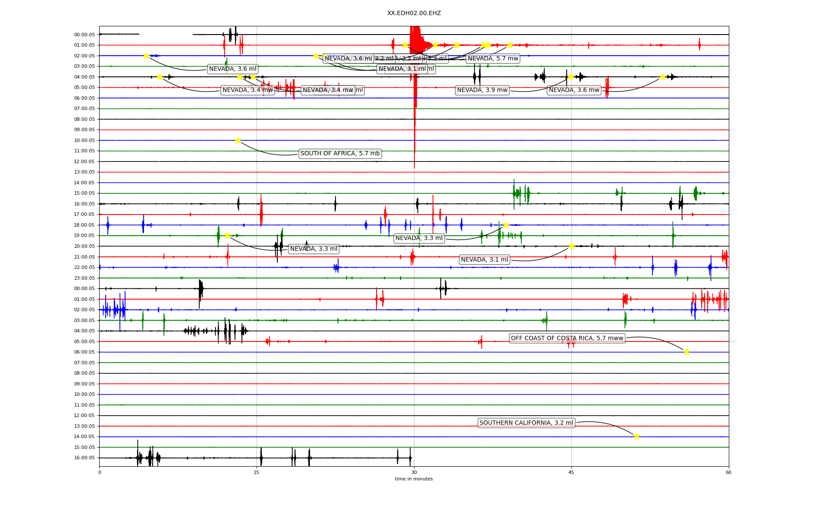Click the NEVADA, 3.9 mw annotation box

coord(482,90)
